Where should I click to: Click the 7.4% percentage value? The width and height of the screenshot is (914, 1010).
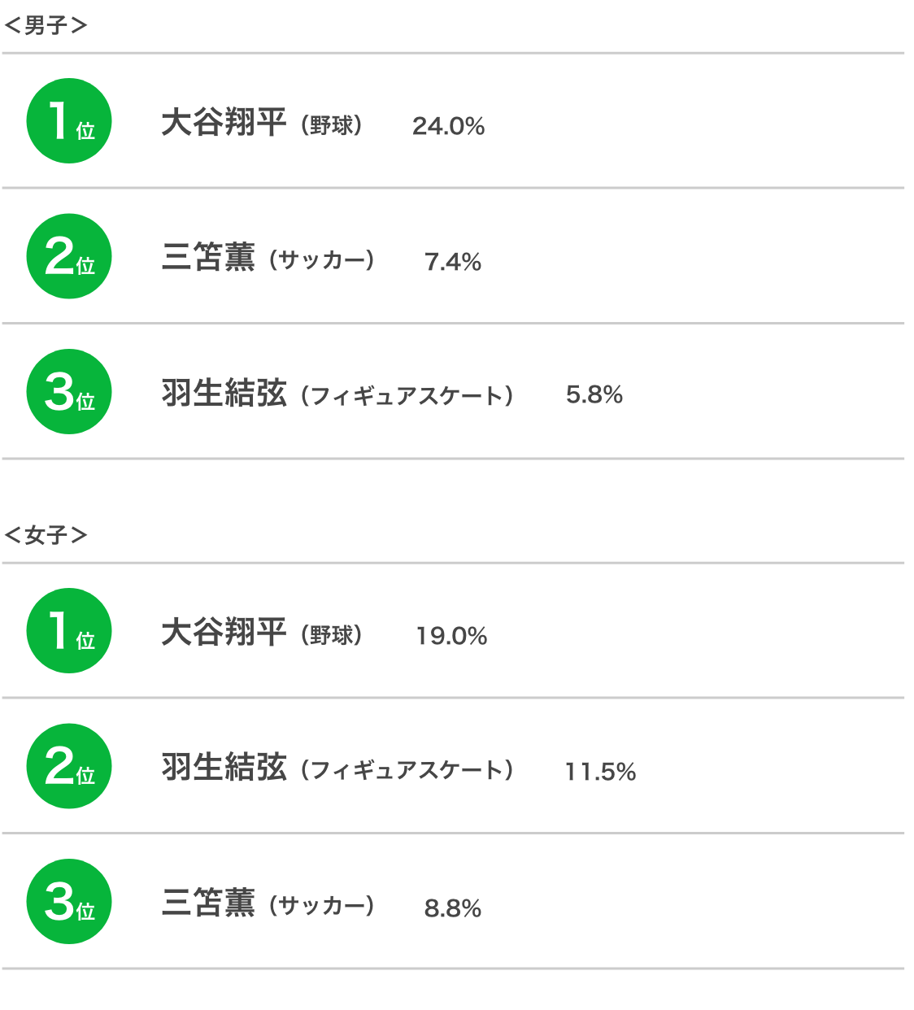coord(453,262)
